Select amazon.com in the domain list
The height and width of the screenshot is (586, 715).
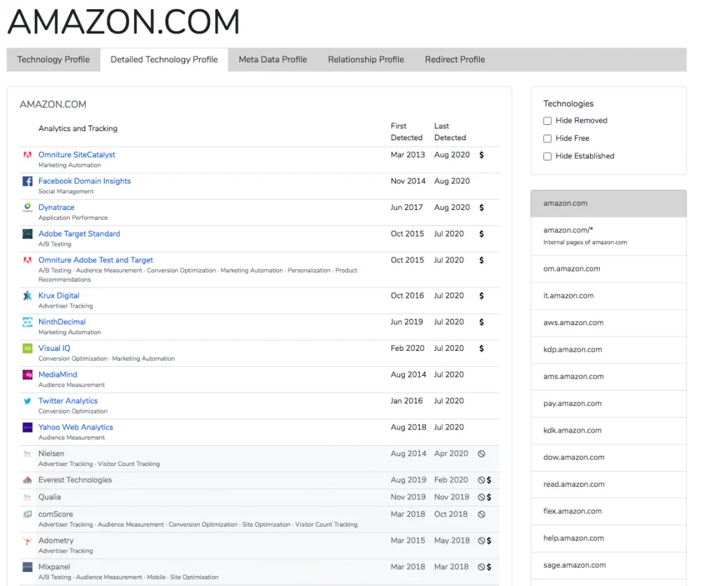tap(608, 203)
